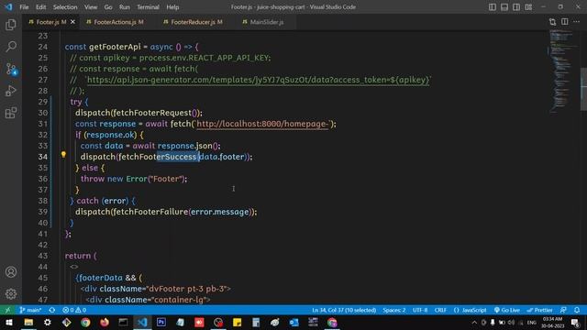Toggle the secondary side bar layout icon
The width and height of the screenshot is (587, 330).
pos(516,7)
